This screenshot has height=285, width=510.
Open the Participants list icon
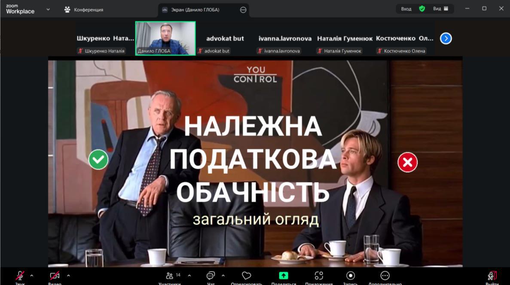pyautogui.click(x=170, y=276)
